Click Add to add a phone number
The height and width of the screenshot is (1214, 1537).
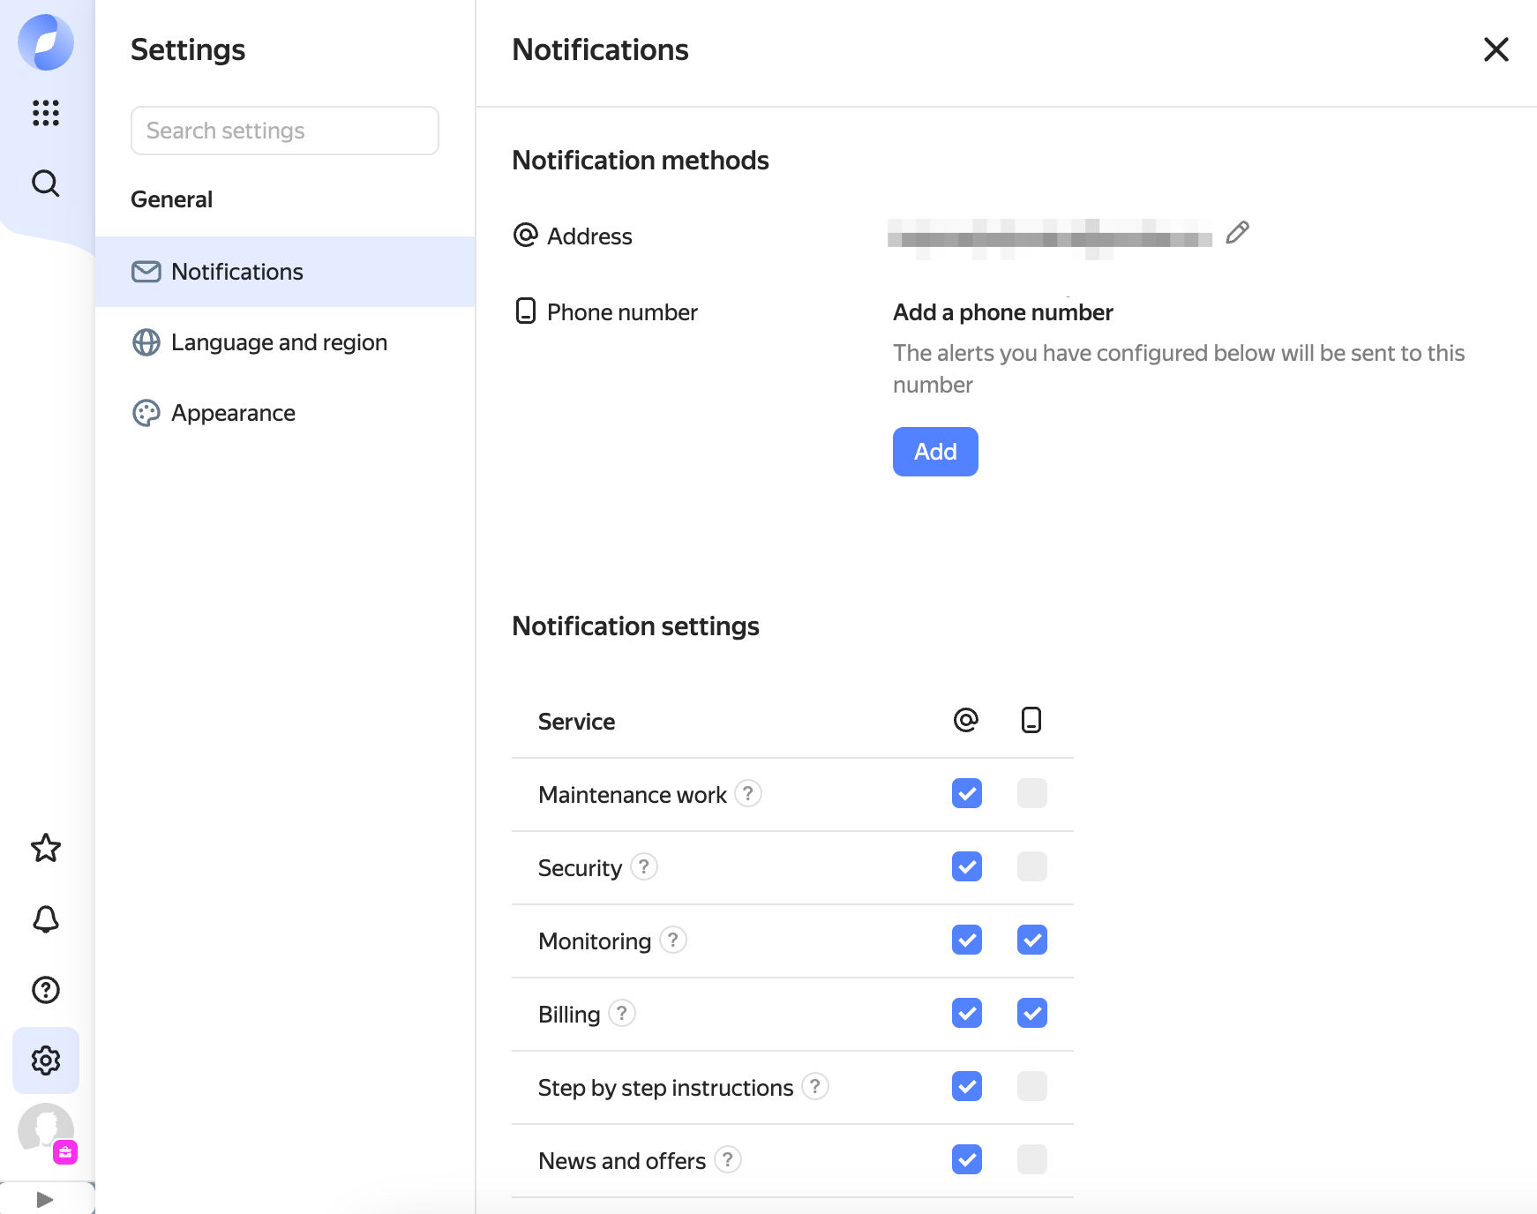coord(934,451)
